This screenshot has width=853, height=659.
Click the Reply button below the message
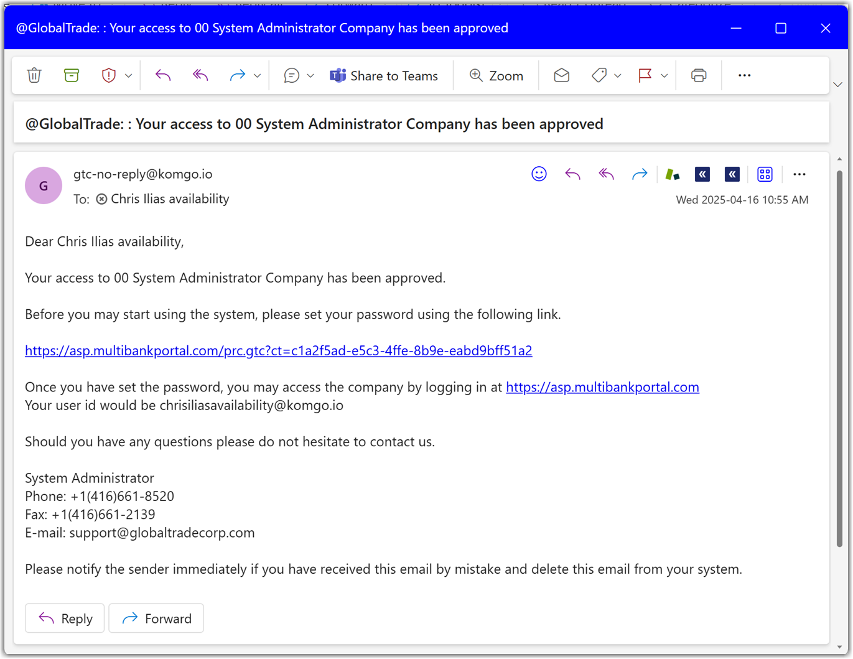click(x=65, y=619)
